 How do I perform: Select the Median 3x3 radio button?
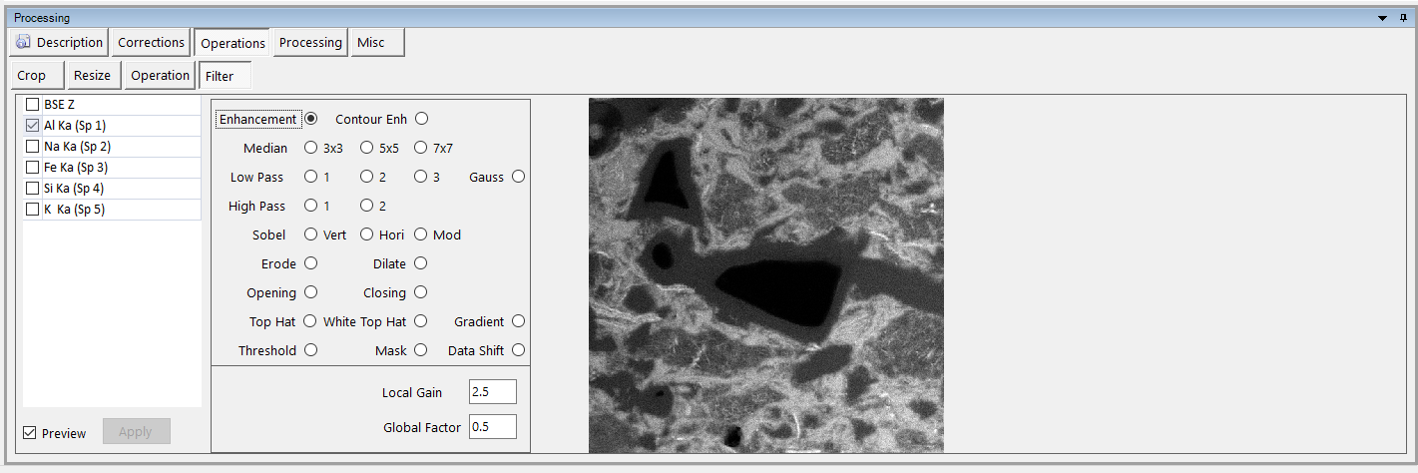310,149
